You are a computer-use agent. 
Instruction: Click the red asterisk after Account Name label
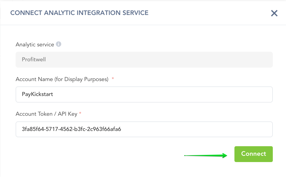[x=113, y=79]
